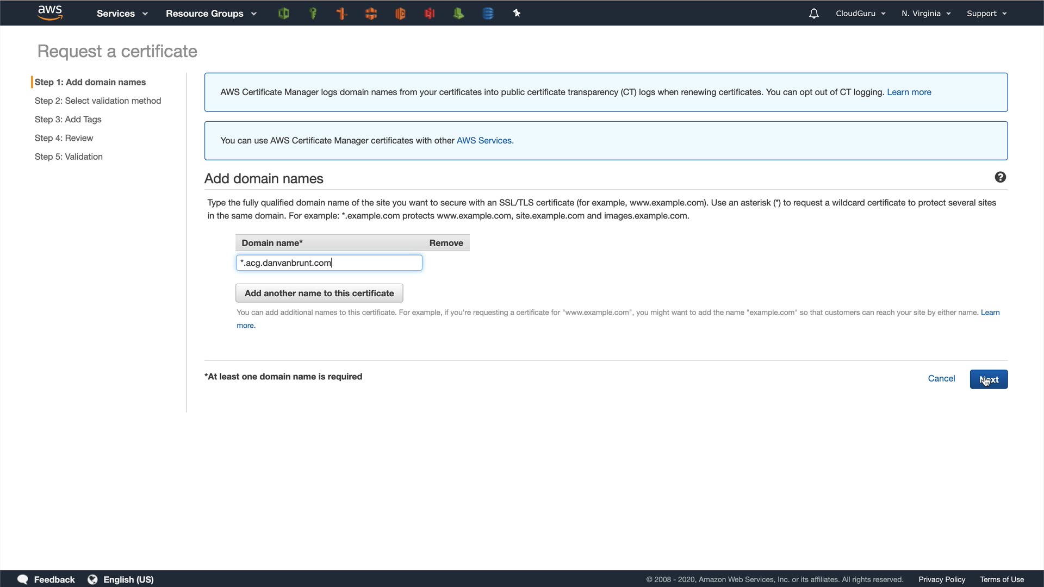Open the green key IAM shortcut icon

pos(313,14)
